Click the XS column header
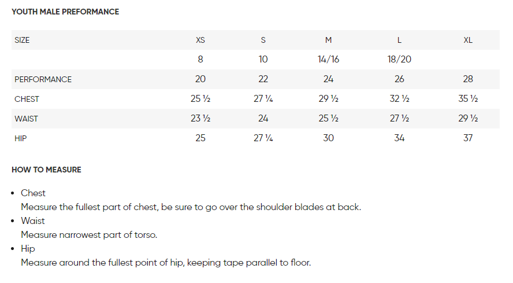The width and height of the screenshot is (513, 283). coord(200,40)
